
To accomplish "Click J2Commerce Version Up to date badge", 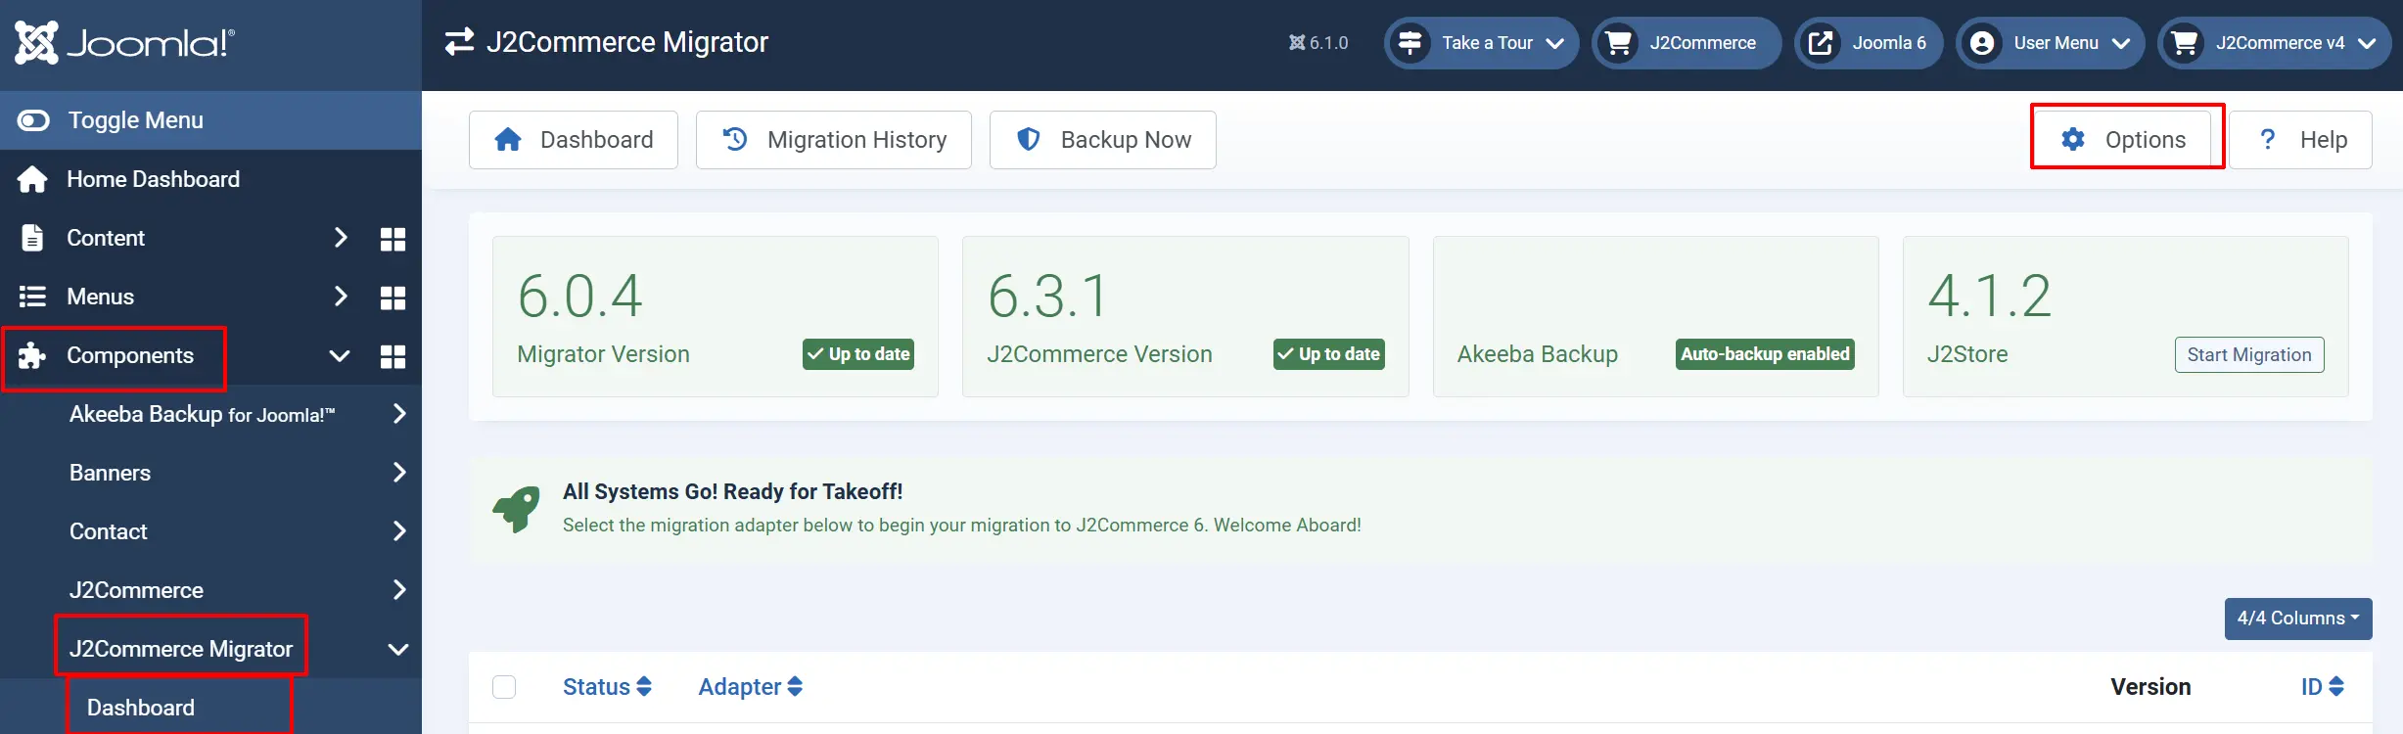I will coord(1329,354).
